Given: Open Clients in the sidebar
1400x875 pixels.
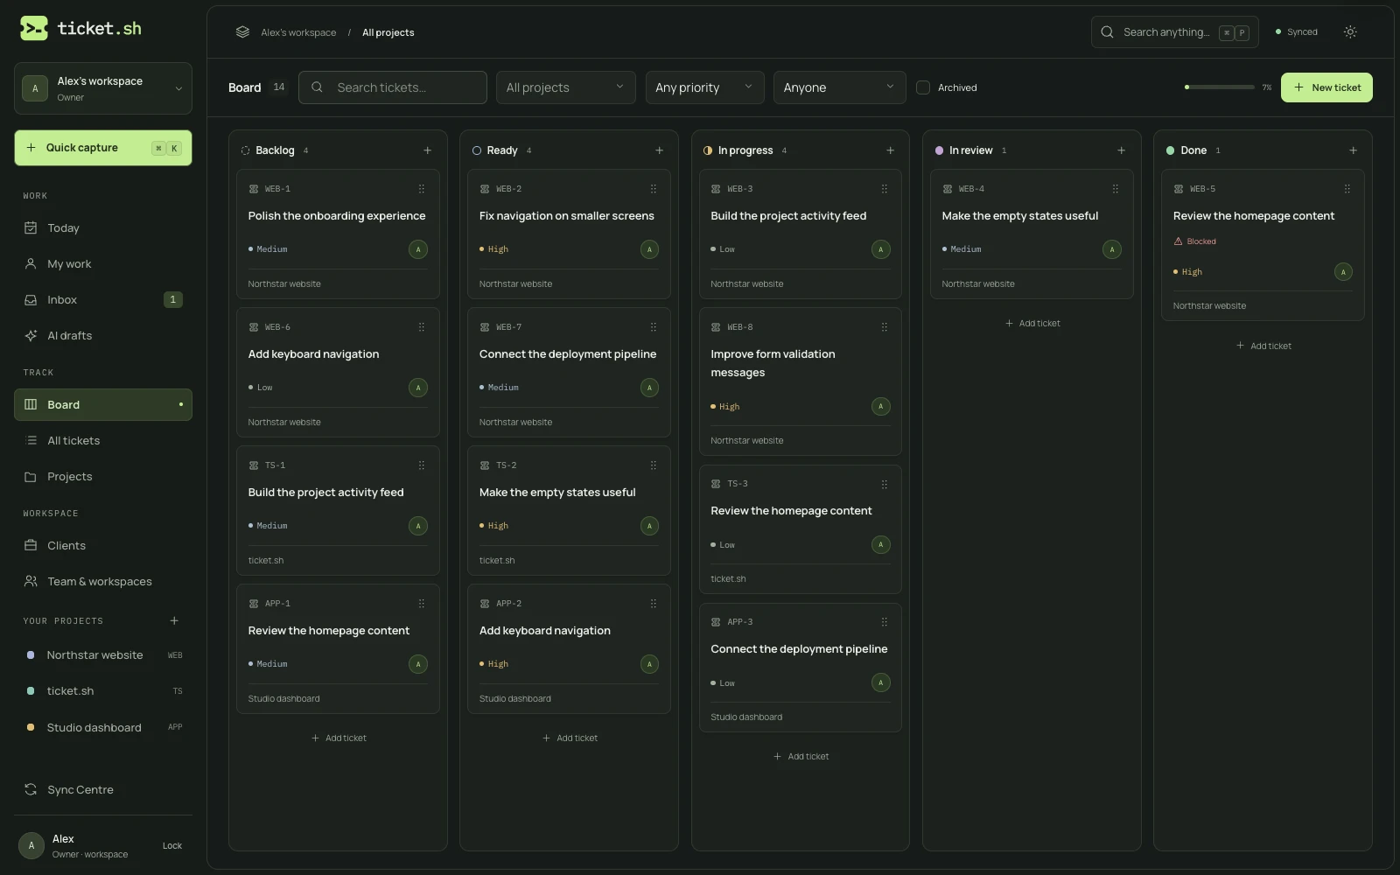Looking at the screenshot, I should pyautogui.click(x=103, y=546).
